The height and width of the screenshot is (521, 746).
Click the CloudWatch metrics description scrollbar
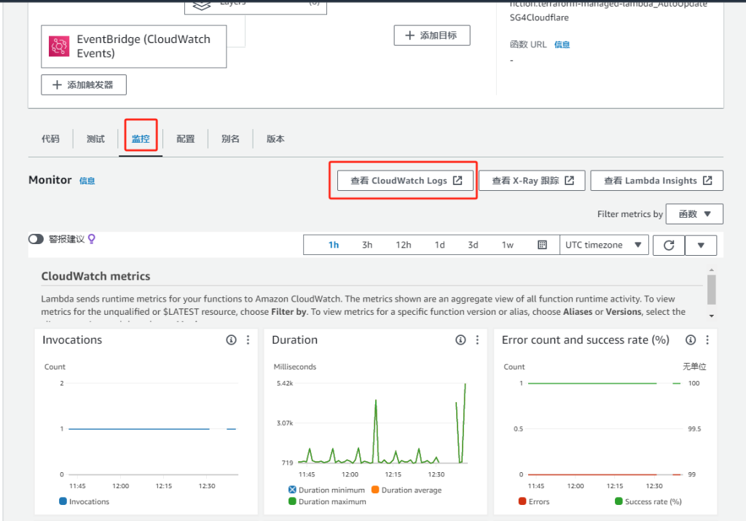coord(711,290)
